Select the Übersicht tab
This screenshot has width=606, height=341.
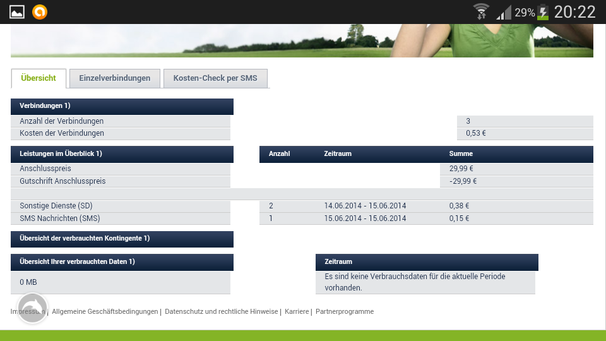coord(39,78)
